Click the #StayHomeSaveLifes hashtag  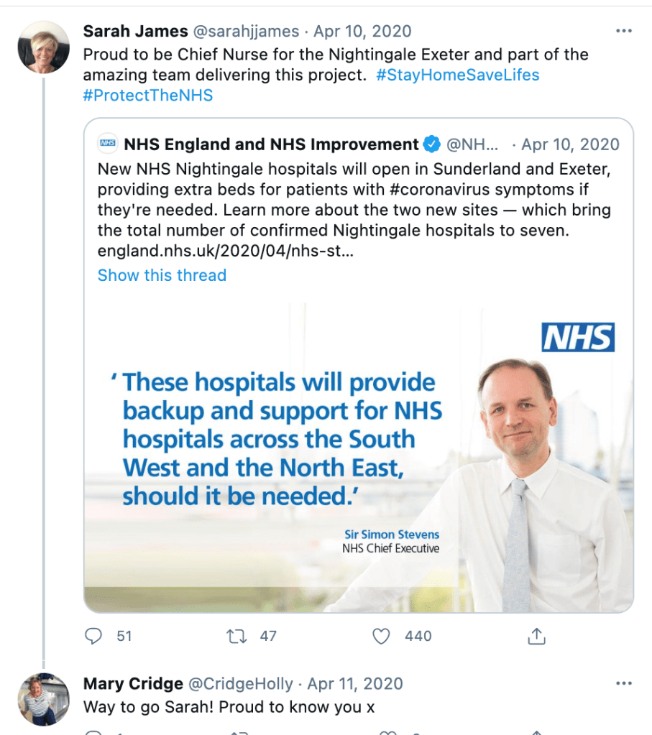[x=457, y=75]
